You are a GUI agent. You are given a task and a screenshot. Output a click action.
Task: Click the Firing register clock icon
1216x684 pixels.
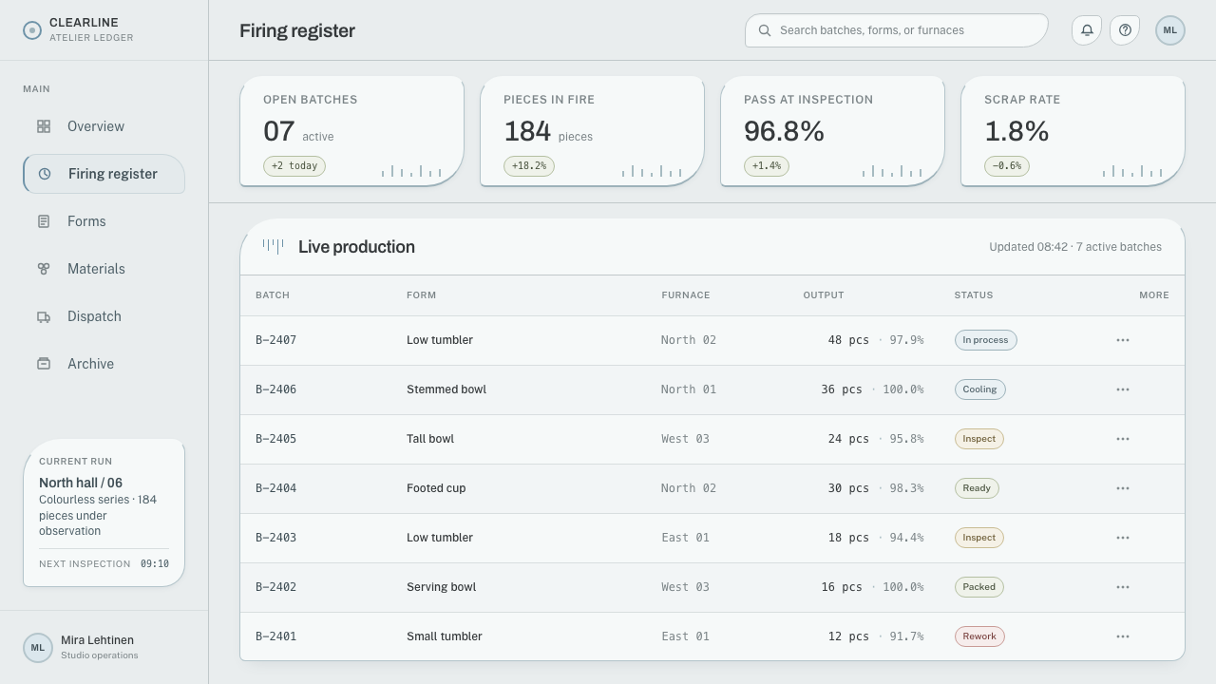tap(45, 174)
